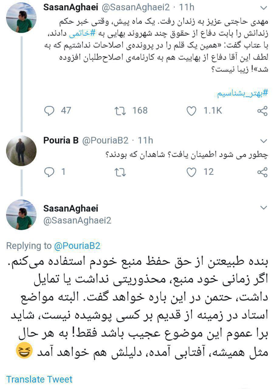Open options chevron on first SasanAghaei tweet
The height and width of the screenshot is (389, 274).
[264, 7]
